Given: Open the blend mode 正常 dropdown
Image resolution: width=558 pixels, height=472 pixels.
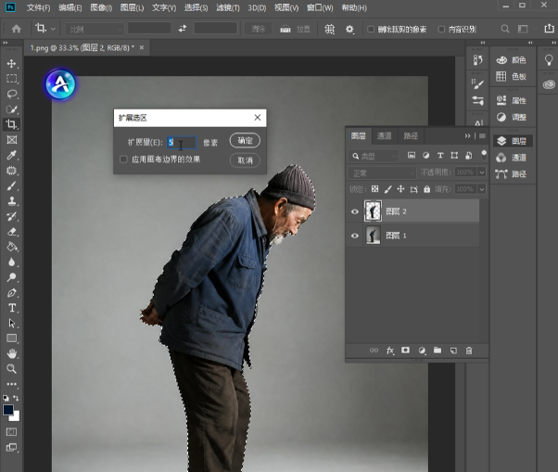Looking at the screenshot, I should click(x=382, y=173).
